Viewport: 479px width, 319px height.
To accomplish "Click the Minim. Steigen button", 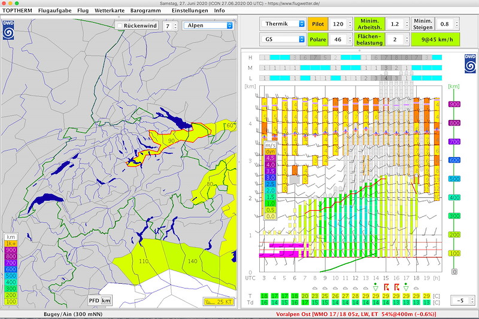I will coord(423,24).
